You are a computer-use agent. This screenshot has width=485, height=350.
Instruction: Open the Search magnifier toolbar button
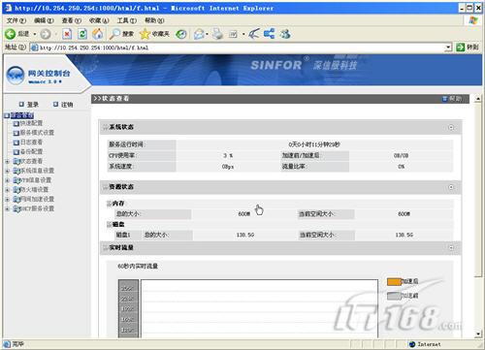pos(121,34)
